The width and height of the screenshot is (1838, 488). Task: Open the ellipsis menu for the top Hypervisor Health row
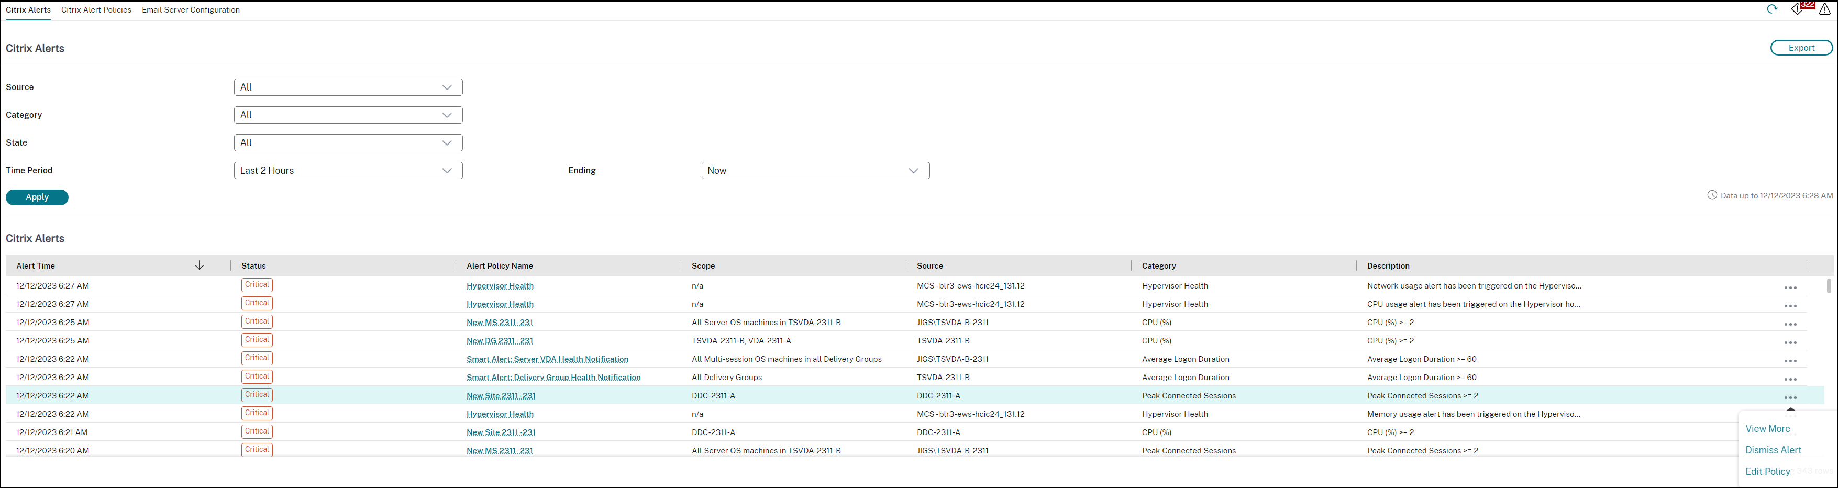(x=1790, y=287)
